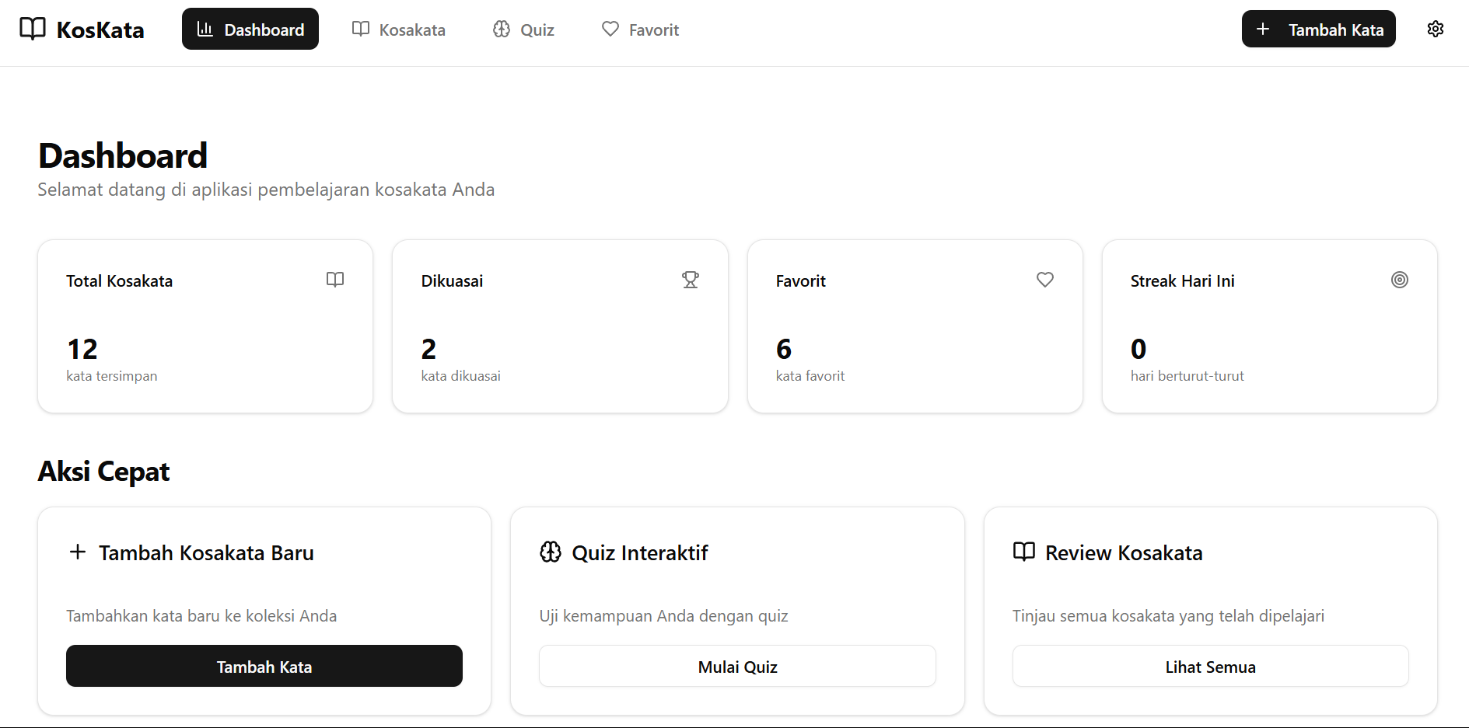Screen dimensions: 1469x728
Task: Click the KosKata book logo icon
Action: [33, 29]
